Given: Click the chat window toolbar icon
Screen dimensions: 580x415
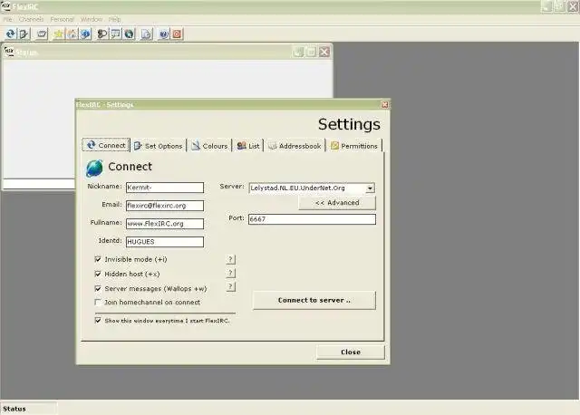Looking at the screenshot, I should (115, 34).
